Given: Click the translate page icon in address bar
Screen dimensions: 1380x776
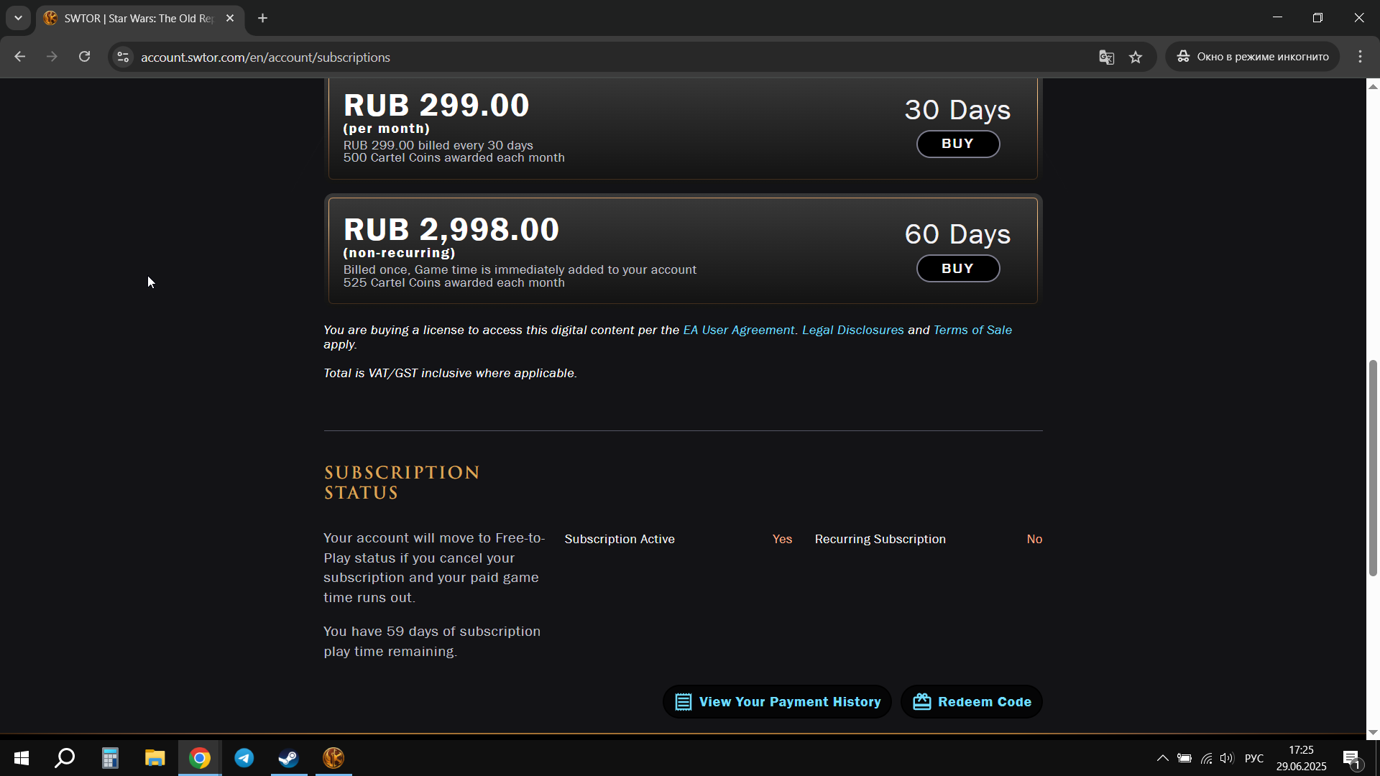Looking at the screenshot, I should click(1106, 57).
